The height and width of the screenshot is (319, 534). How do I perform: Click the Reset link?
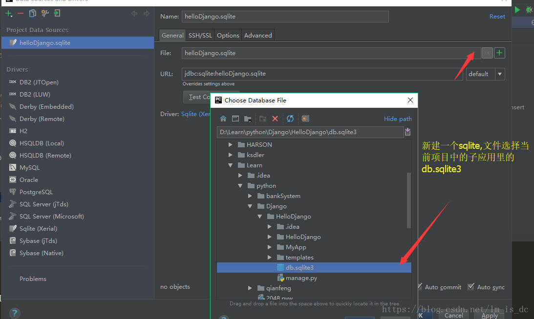tap(497, 16)
